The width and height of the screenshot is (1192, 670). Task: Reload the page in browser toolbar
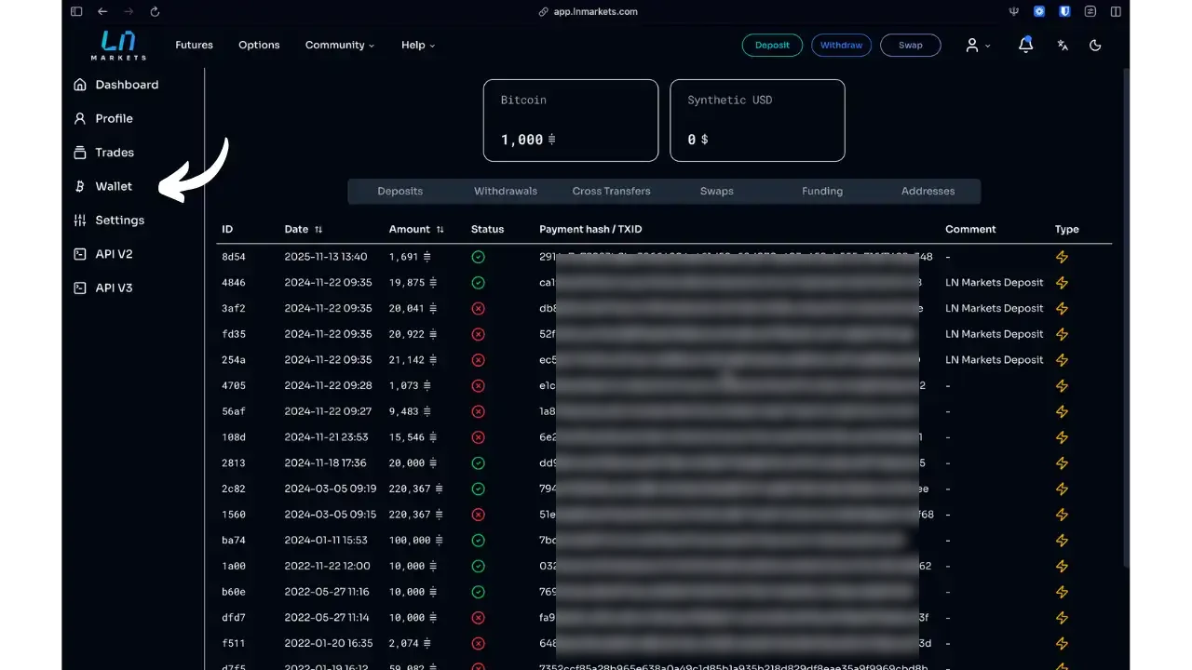tap(155, 12)
